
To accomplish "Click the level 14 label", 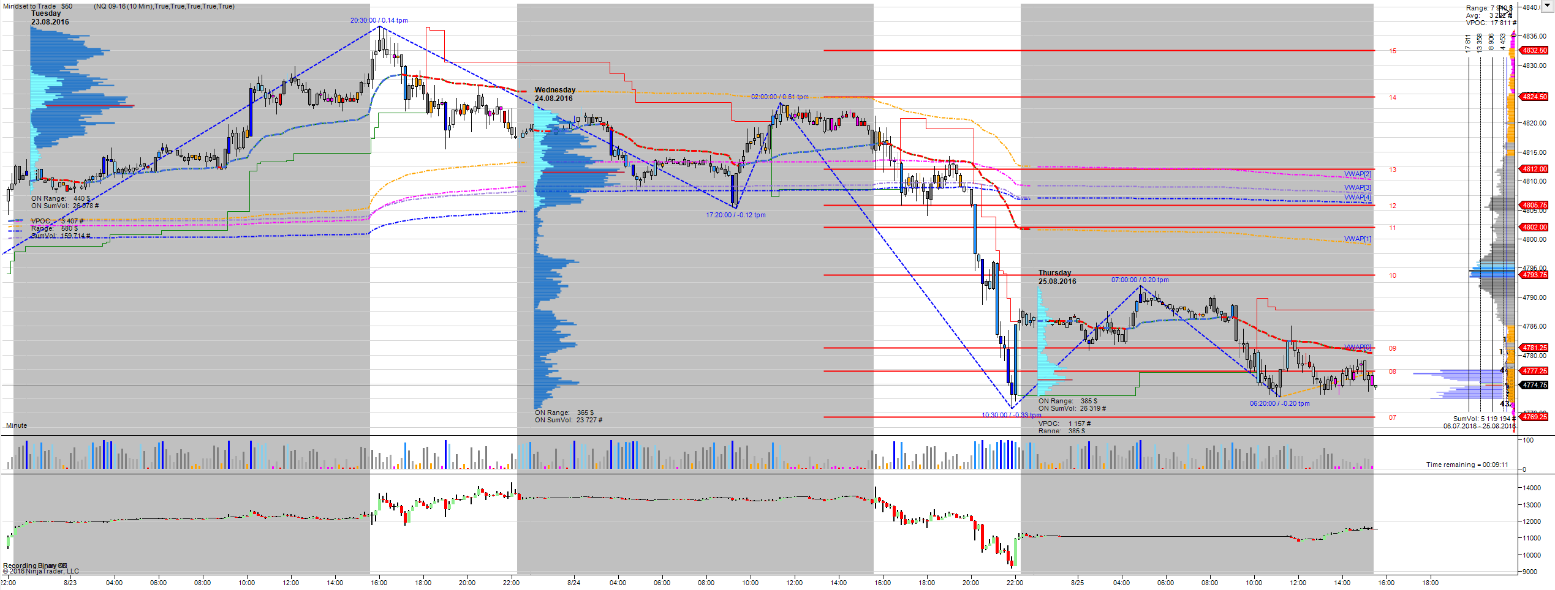I will 1393,97.
